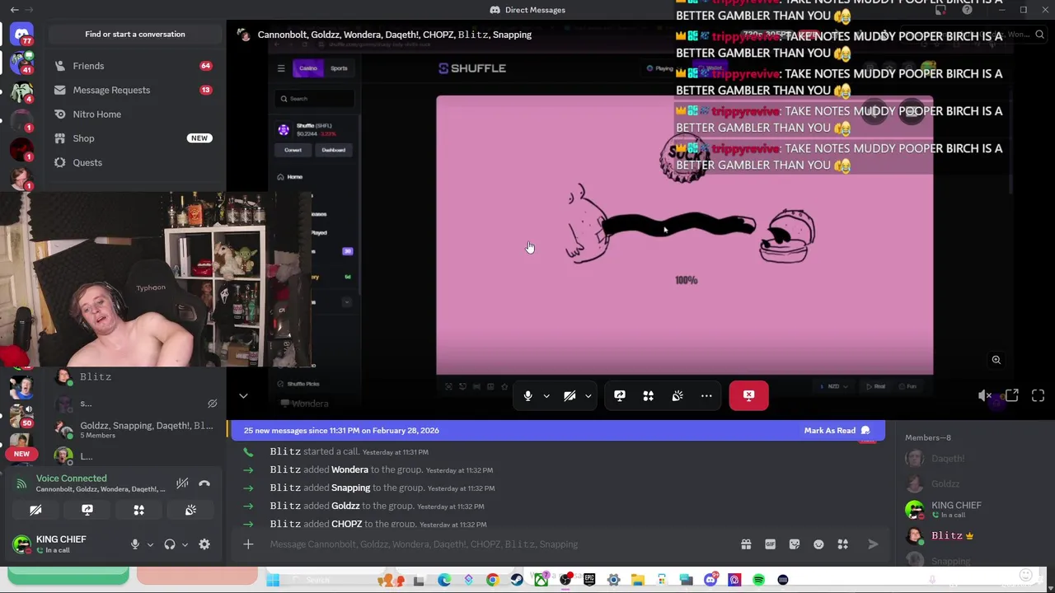1055x593 pixels.
Task: Click the plus attachment button in the message box
Action: [248, 544]
